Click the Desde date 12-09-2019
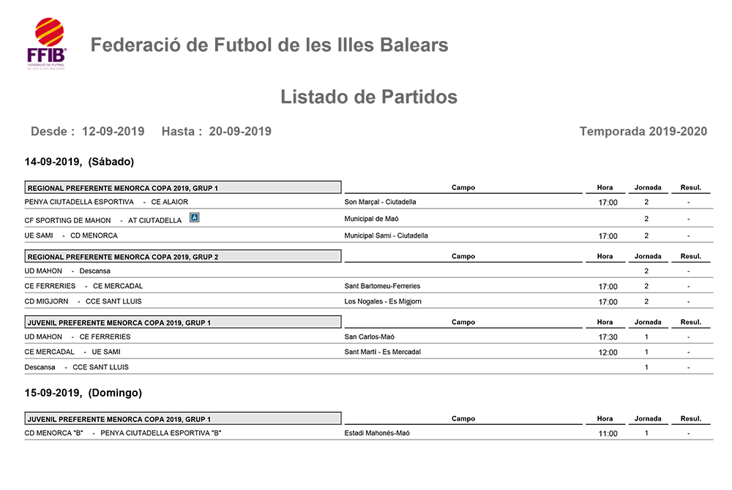 [113, 132]
